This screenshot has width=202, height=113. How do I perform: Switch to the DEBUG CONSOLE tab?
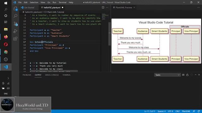coord(52,75)
